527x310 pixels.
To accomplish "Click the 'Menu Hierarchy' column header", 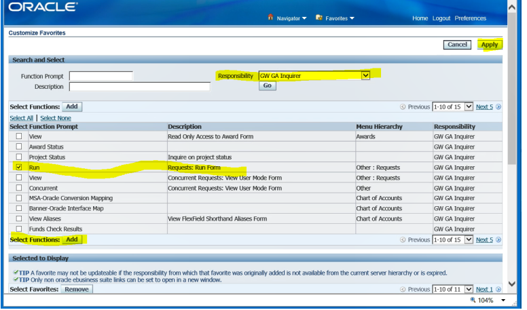I will pyautogui.click(x=379, y=127).
